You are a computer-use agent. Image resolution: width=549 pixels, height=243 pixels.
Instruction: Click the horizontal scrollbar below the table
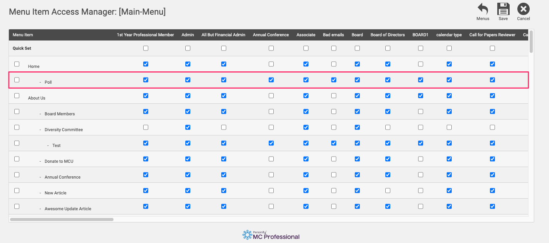pos(62,219)
